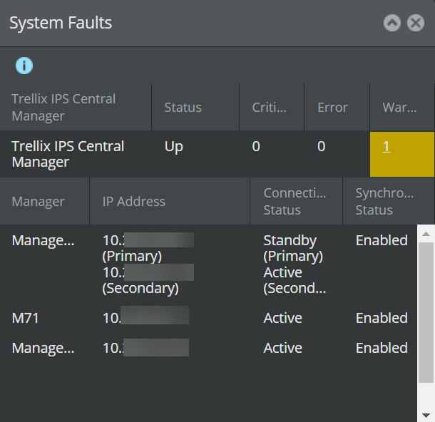Click the Connecti... Status column header
The image size is (435, 422).
296,201
